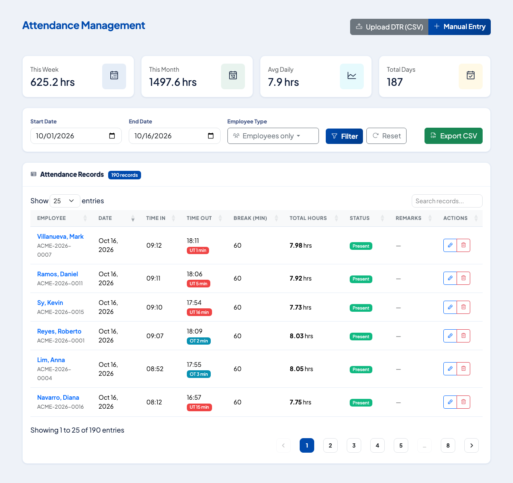
Task: Go to page 2
Action: [330, 445]
